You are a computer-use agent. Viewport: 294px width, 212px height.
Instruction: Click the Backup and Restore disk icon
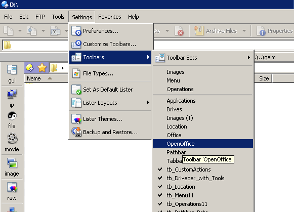coord(76,132)
